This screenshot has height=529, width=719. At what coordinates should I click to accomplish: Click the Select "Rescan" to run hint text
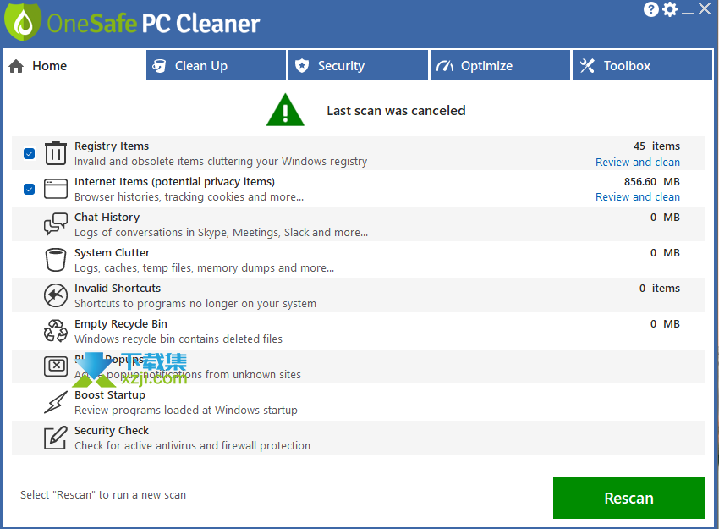[103, 495]
